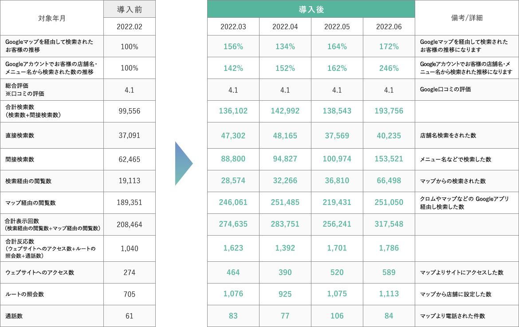Click the 通話数 row label

(14, 316)
